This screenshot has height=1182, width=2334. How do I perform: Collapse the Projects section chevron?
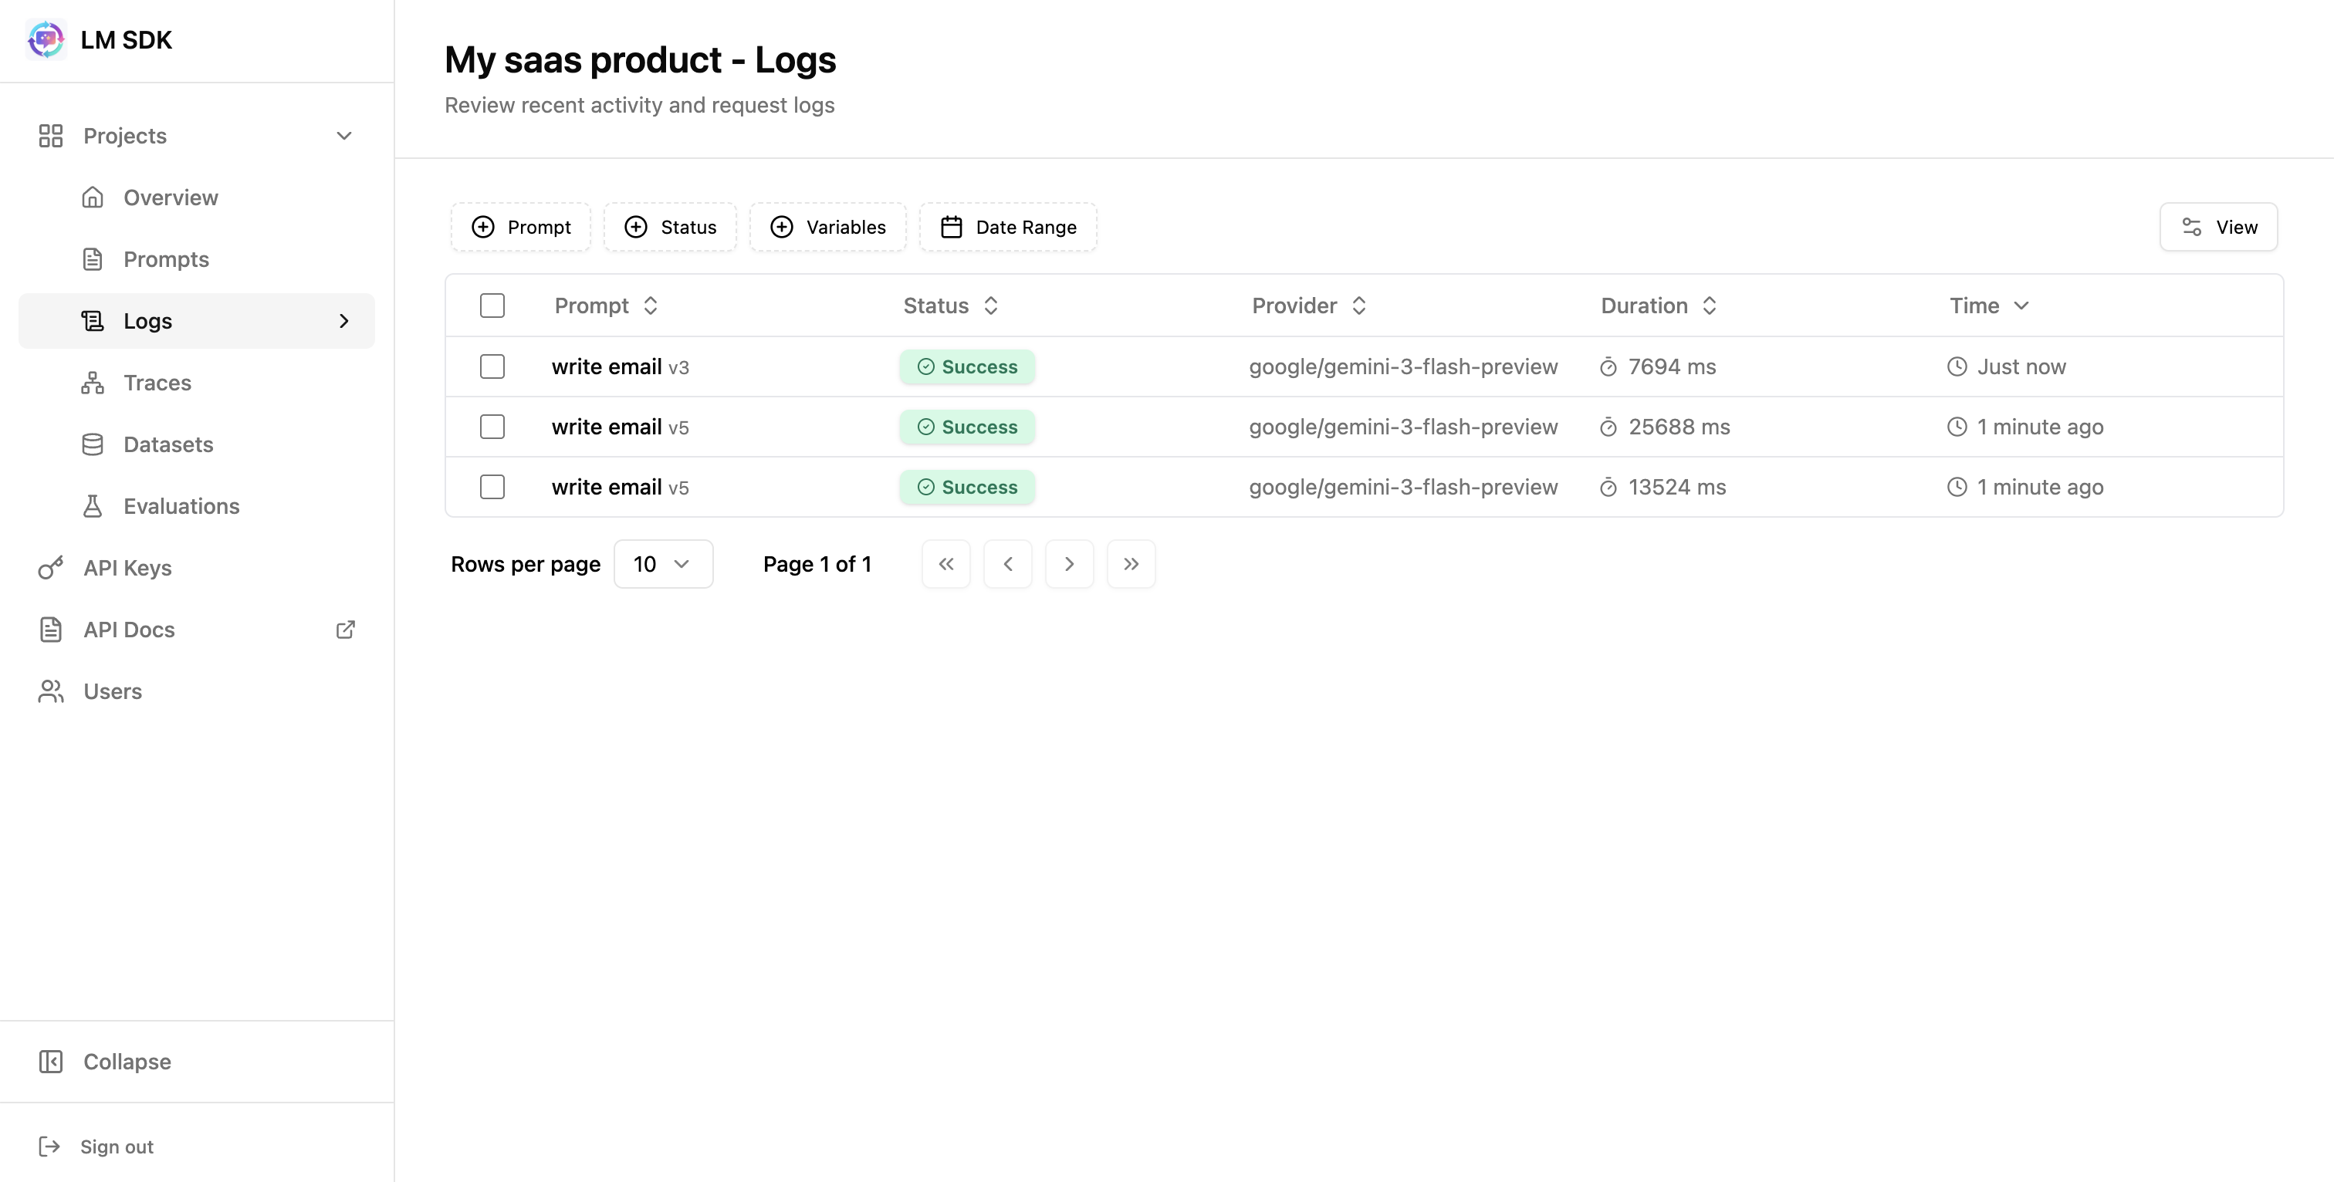[343, 135]
